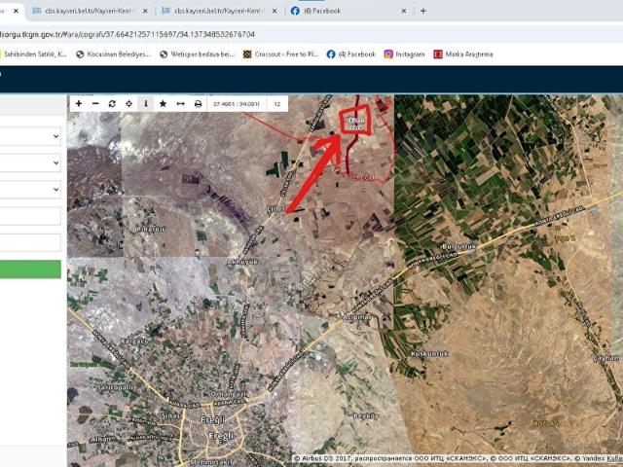The image size is (623, 467).
Task: Close the (6) Facebook tab
Action: [404, 11]
